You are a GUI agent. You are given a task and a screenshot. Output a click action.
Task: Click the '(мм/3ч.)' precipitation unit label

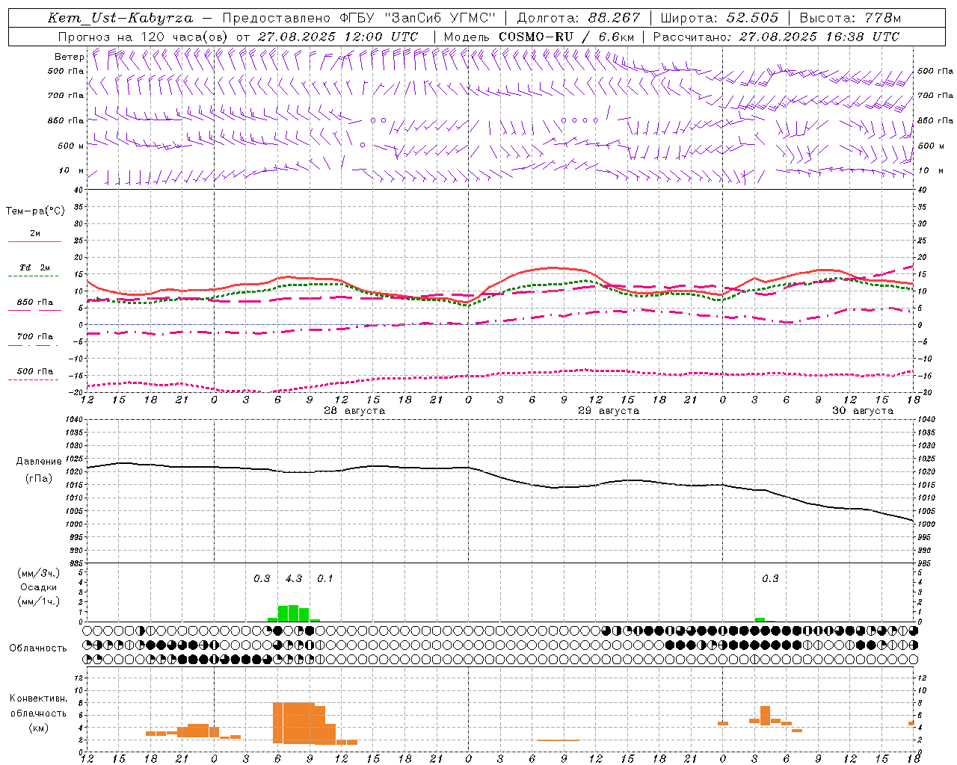(39, 574)
